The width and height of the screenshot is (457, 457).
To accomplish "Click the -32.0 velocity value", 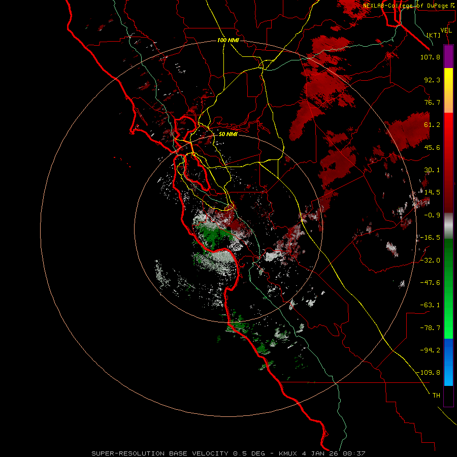I will [430, 260].
